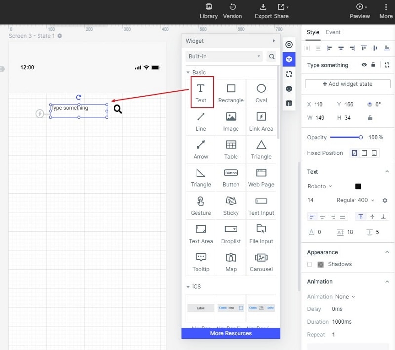The image size is (395, 350).
Task: Collapse the Basic widget section
Action: (x=188, y=72)
